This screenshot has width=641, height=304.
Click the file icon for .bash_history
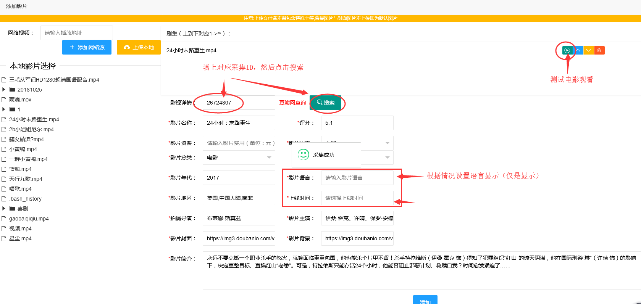pyautogui.click(x=4, y=199)
